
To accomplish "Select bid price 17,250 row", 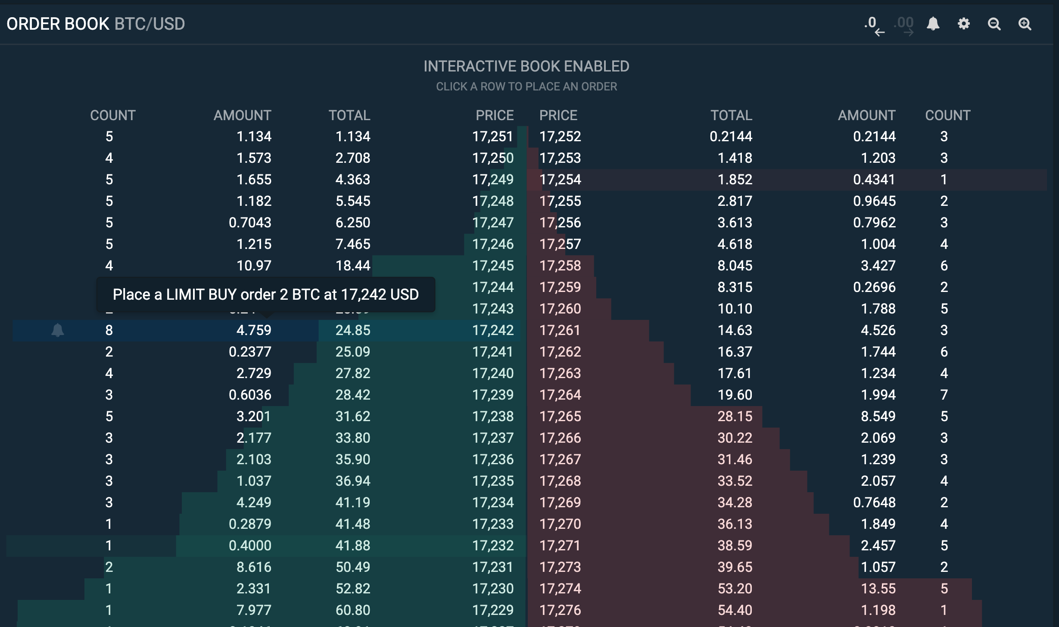I will pos(492,158).
